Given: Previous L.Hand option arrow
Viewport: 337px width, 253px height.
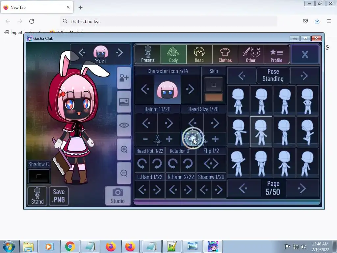Looking at the screenshot, I should [142, 189].
